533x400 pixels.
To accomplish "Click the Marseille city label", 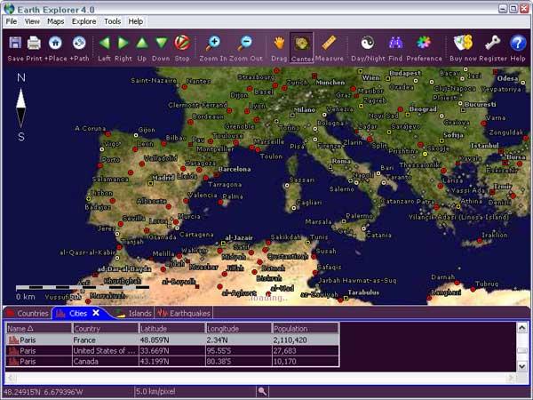I will coord(268,141).
